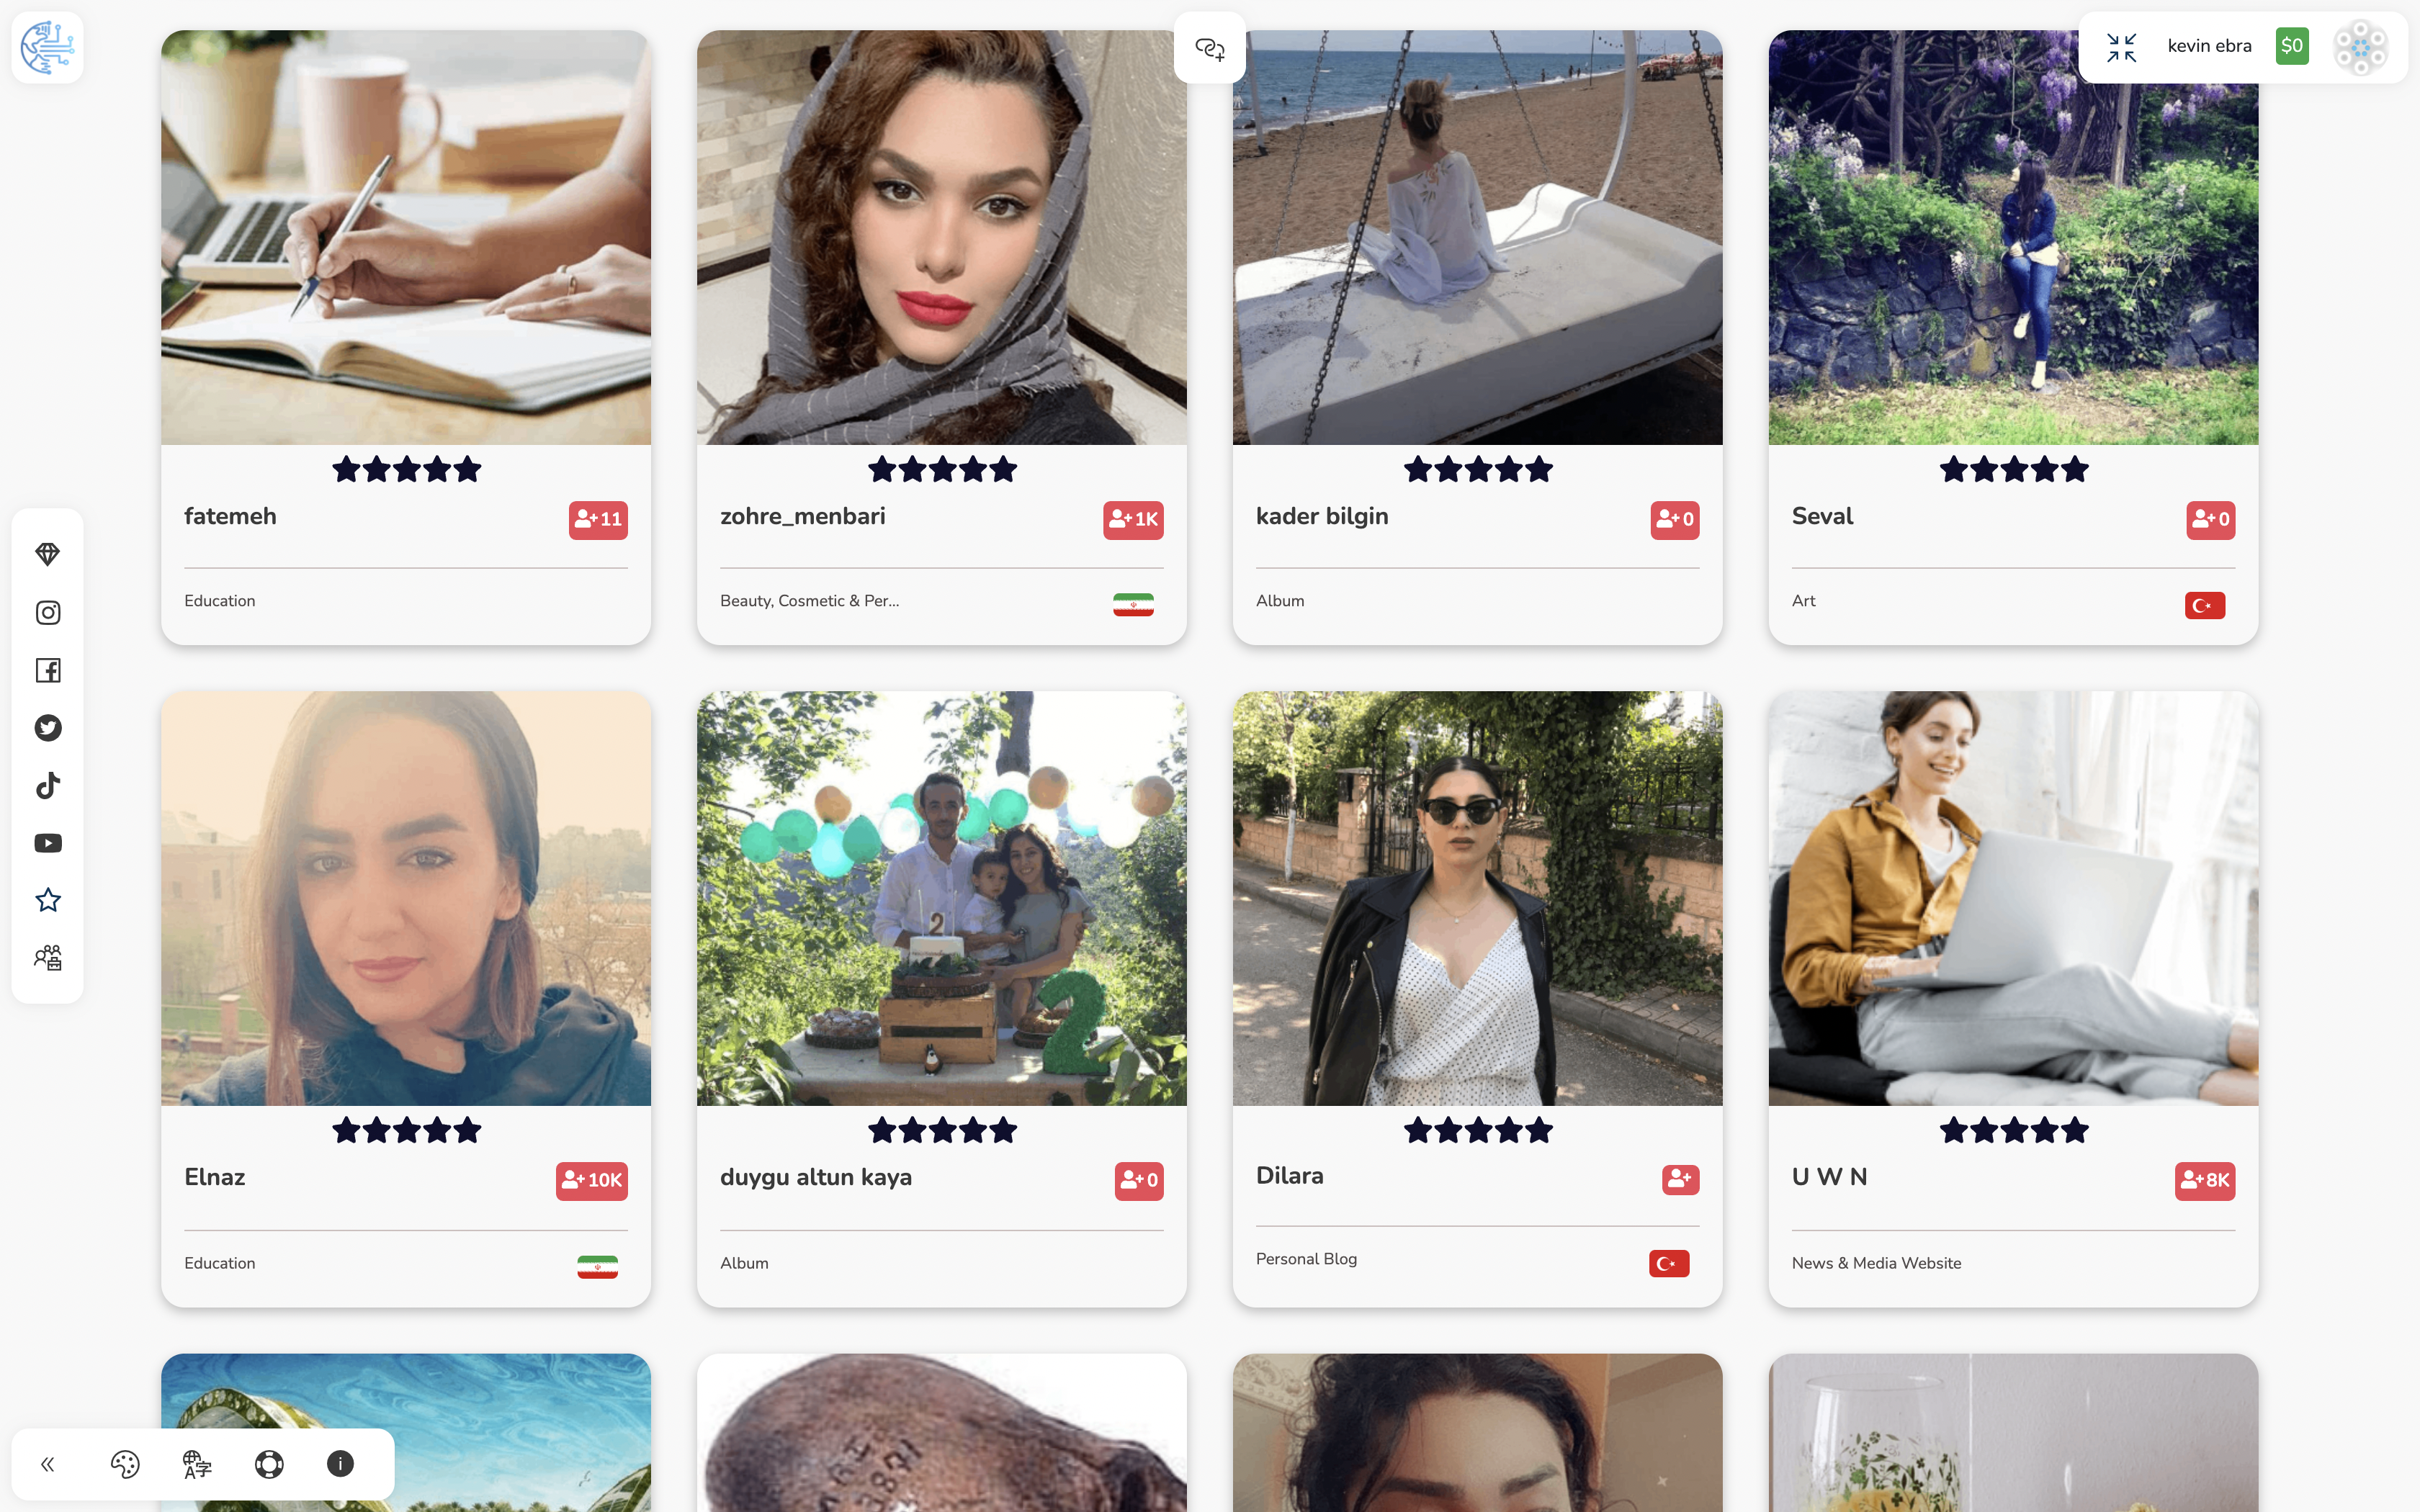Follow fatemeh with the 11 followers button
Screen dimensions: 2420x1512
[598, 519]
